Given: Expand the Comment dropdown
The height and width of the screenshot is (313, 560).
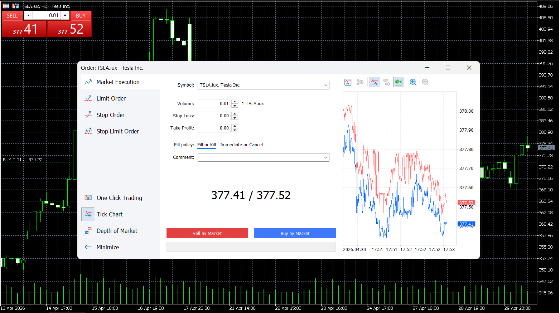Looking at the screenshot, I should (325, 157).
